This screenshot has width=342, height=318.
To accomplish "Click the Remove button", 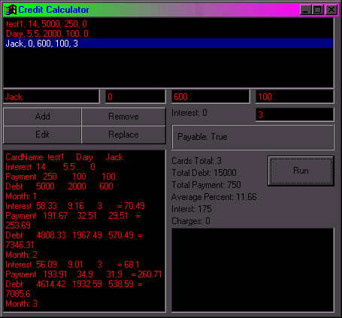I will point(123,117).
